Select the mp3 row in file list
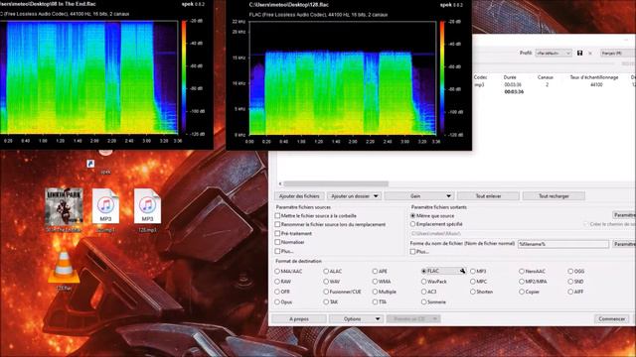Viewport: 636px width, 357px height. pos(554,84)
